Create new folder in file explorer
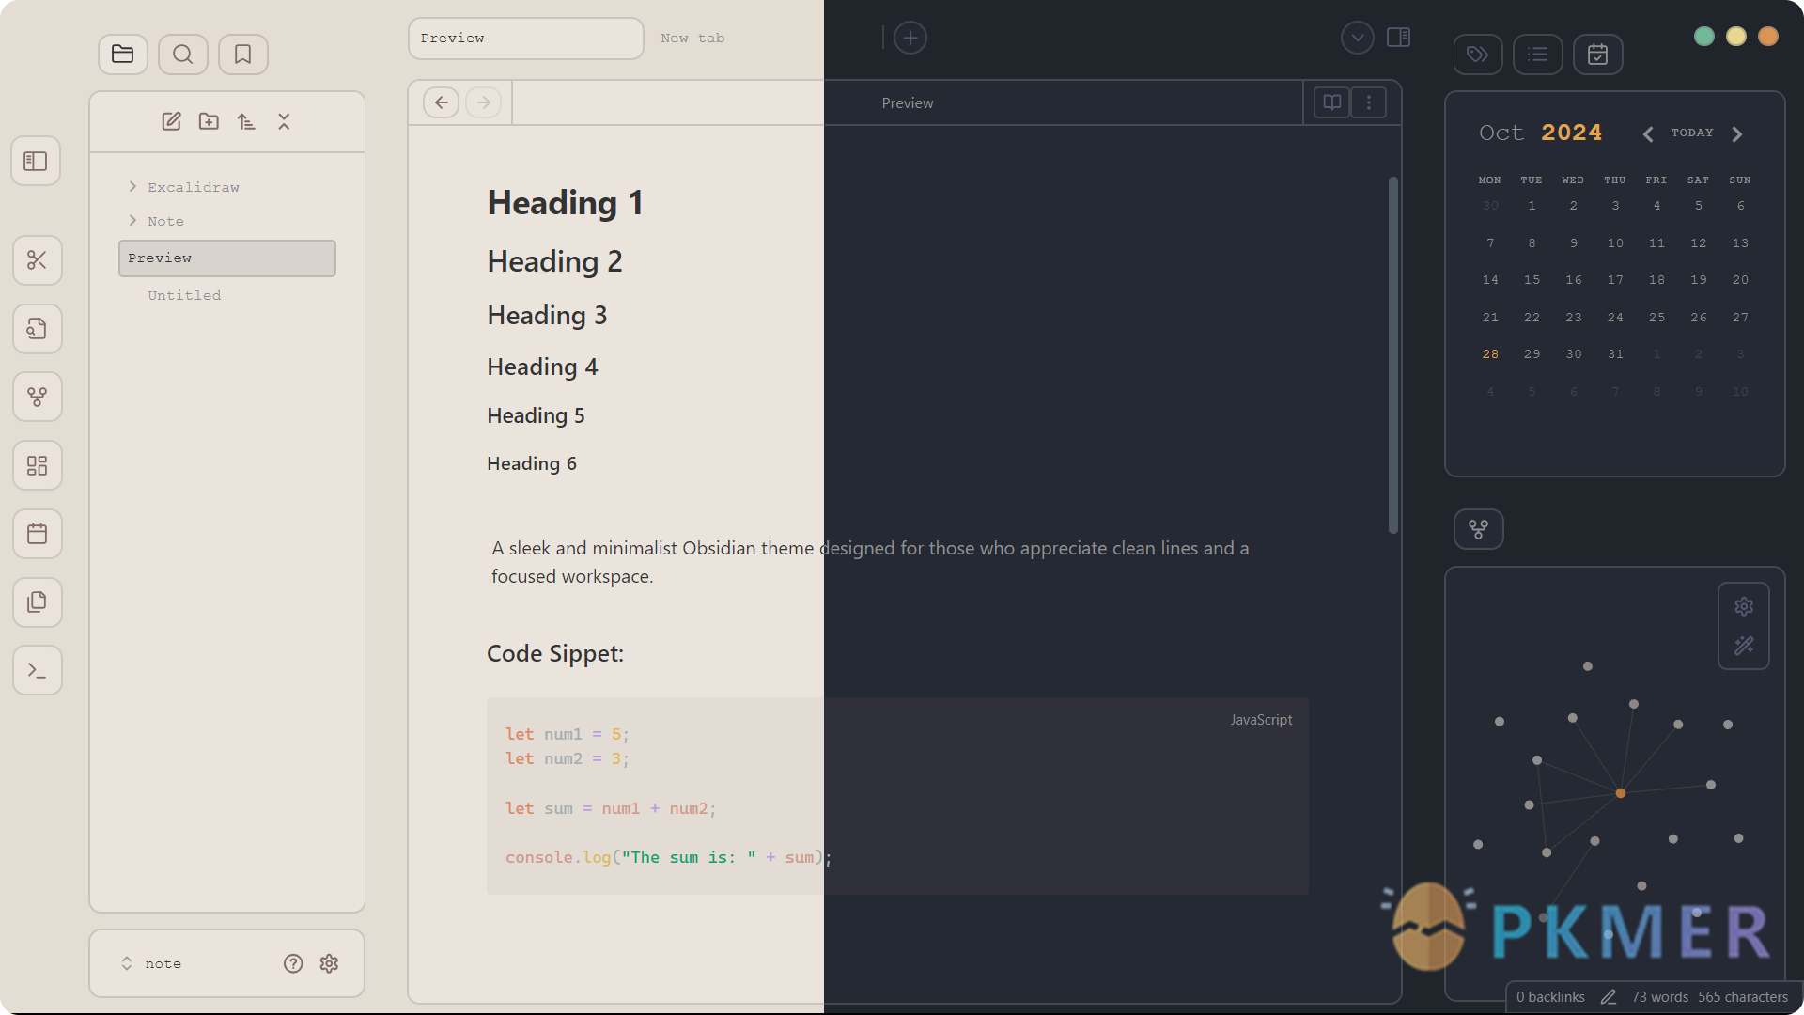Viewport: 1804px width, 1015px height. tap(209, 122)
